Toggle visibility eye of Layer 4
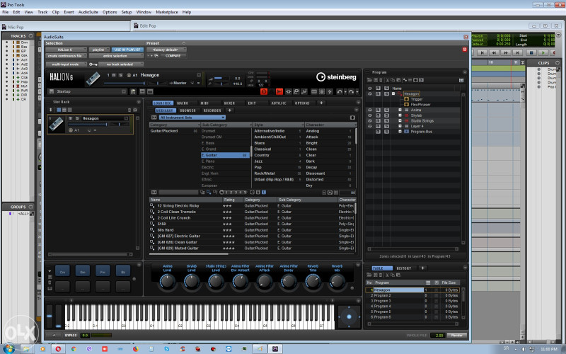This screenshot has height=354, width=566. (x=369, y=127)
